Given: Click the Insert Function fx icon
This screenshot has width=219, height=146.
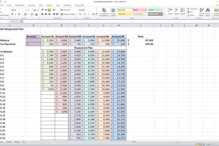Looking at the screenshot, I should [x=22, y=21].
